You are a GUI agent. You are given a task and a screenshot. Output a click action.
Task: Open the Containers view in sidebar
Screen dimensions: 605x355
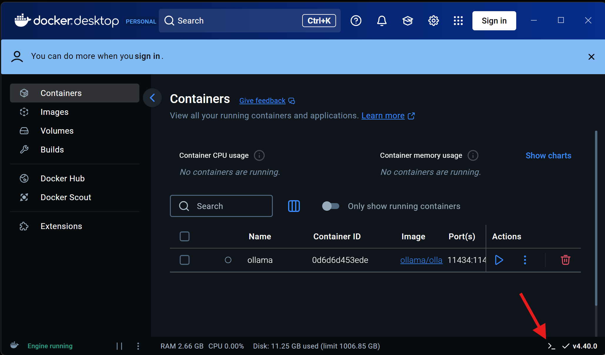75,93
